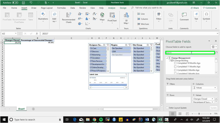Click Tell me what you want to do
220x123 pixels.
click(x=149, y=8)
